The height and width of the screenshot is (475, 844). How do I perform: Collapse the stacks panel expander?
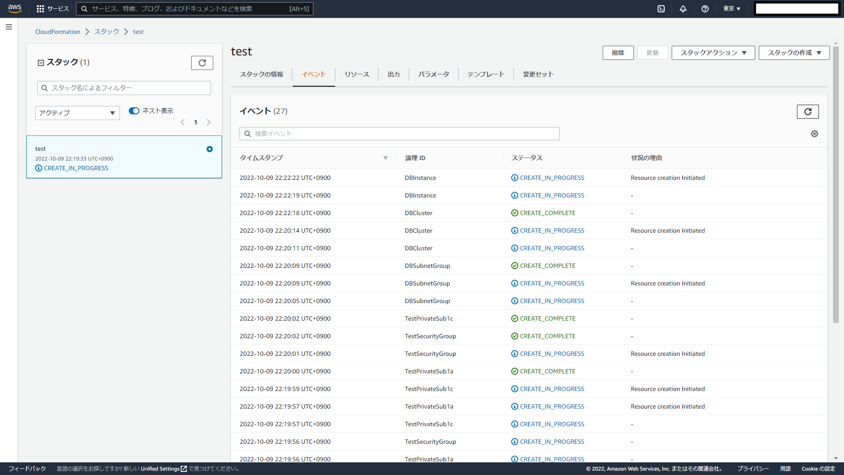pyautogui.click(x=41, y=63)
